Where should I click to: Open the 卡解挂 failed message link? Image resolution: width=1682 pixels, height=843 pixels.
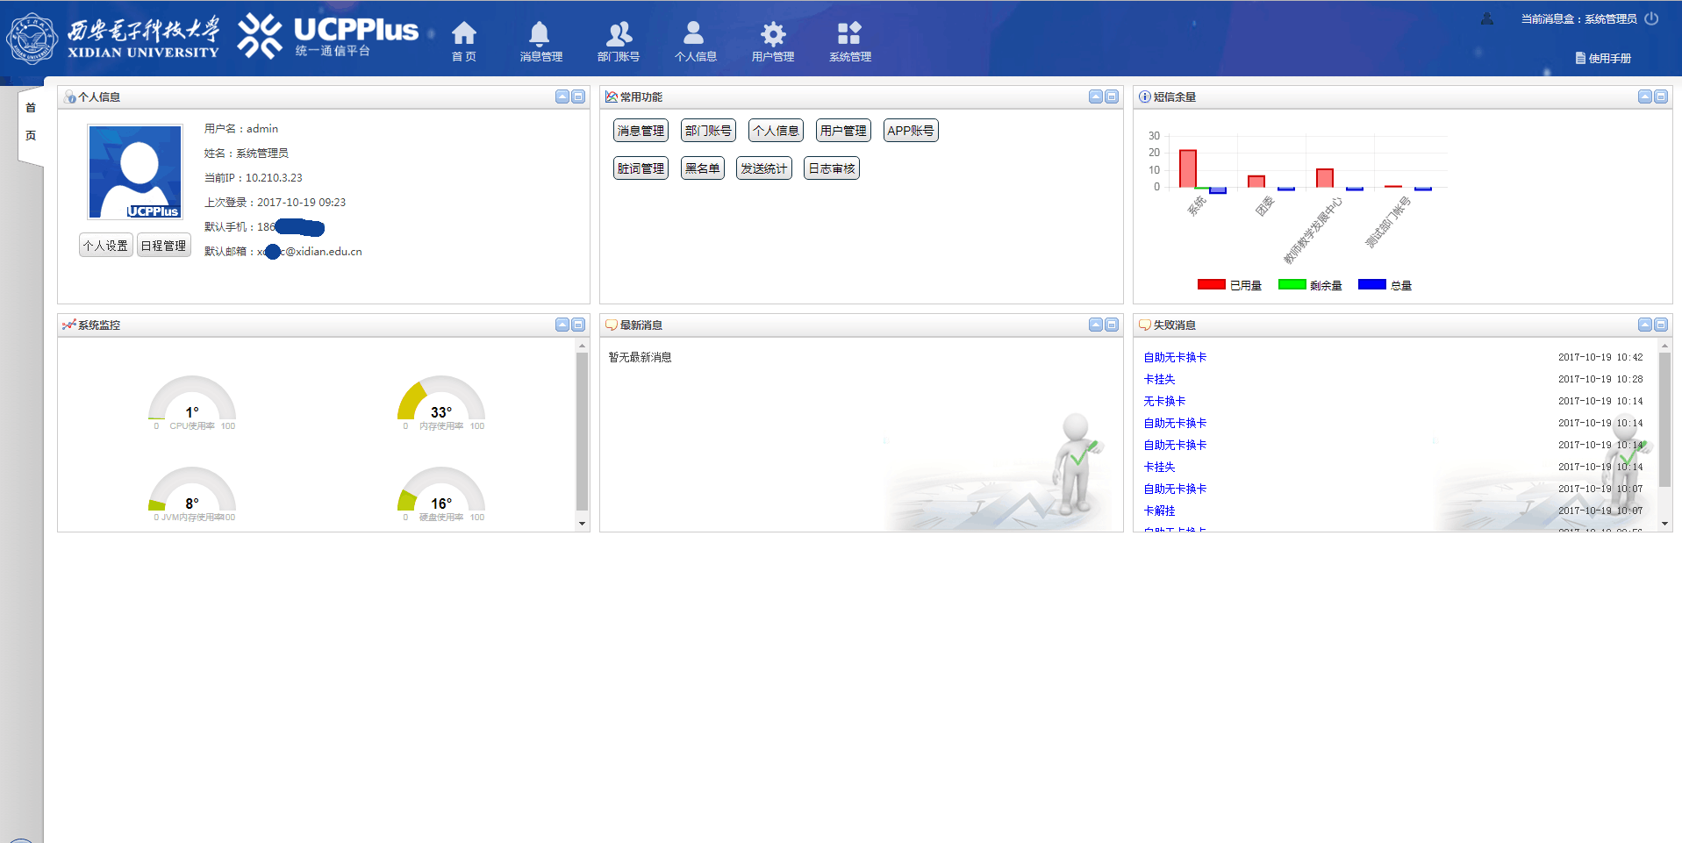(x=1159, y=511)
